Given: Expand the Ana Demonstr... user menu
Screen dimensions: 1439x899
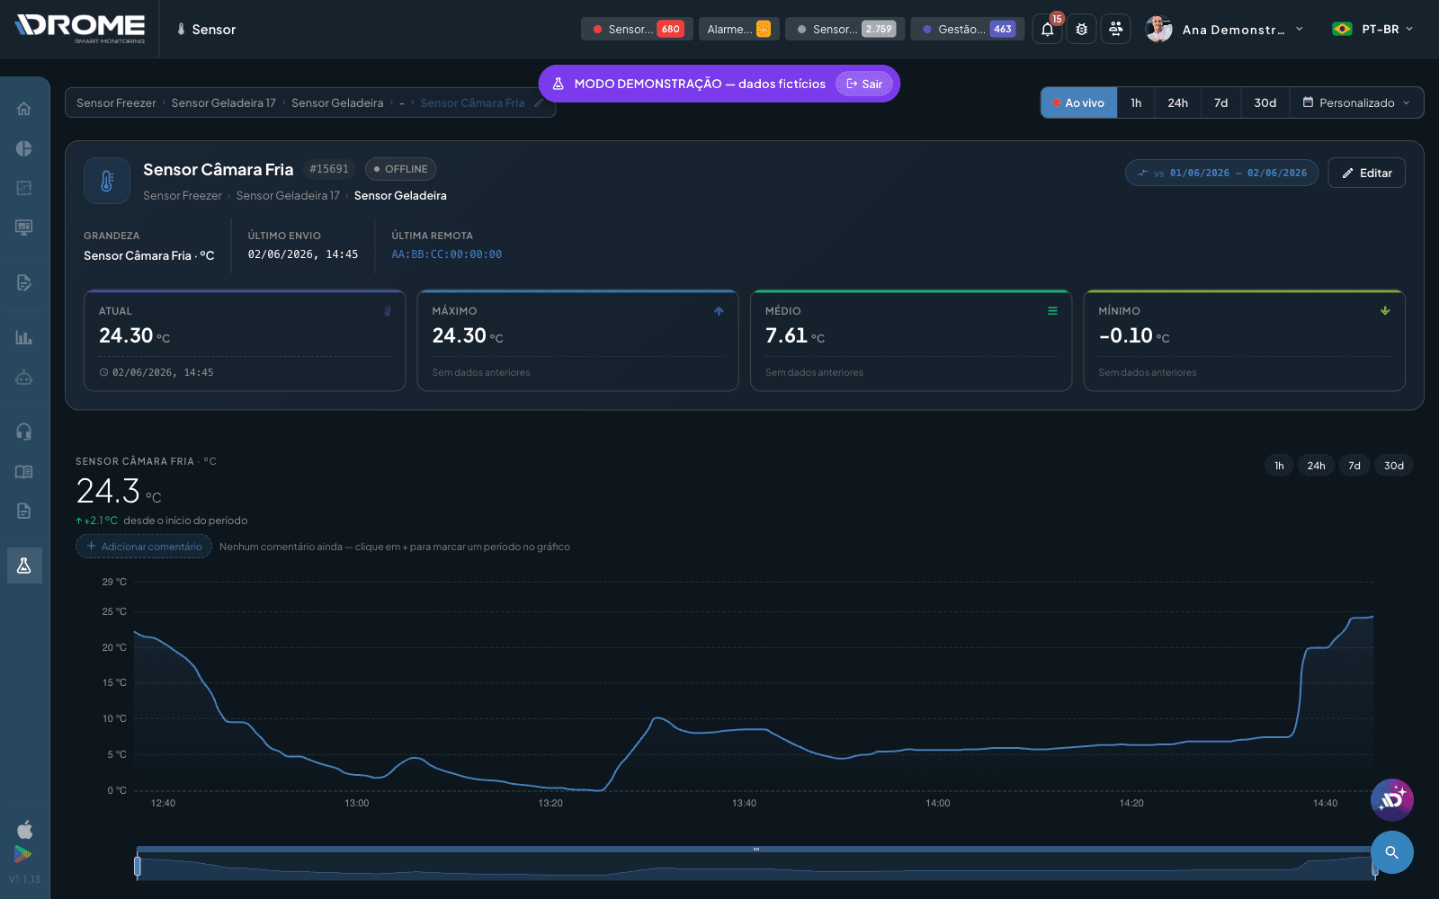Looking at the screenshot, I should (x=1224, y=30).
